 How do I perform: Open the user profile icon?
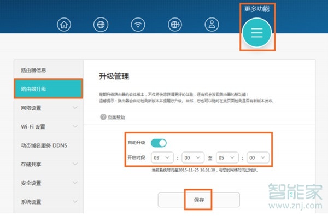[x=212, y=25]
